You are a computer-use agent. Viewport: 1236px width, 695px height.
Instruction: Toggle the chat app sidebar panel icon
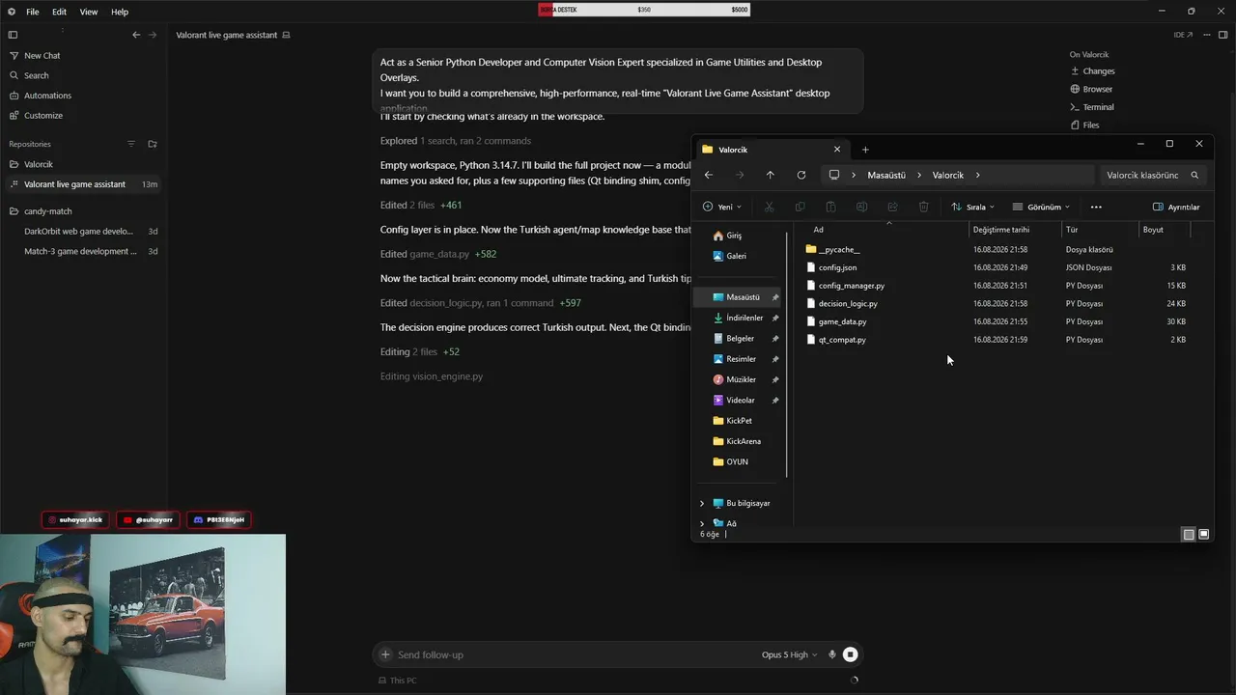point(13,35)
